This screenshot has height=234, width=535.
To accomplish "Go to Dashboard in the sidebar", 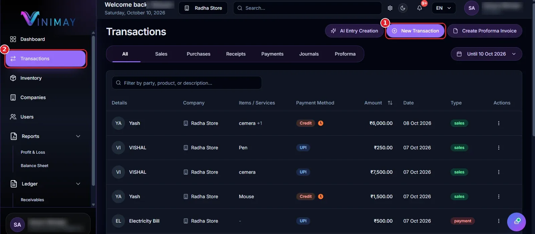I will pos(46,39).
